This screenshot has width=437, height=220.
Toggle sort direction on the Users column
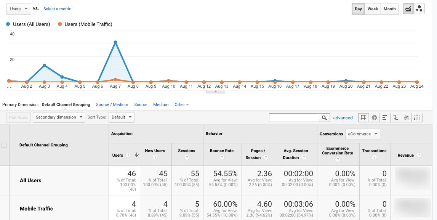(137, 155)
